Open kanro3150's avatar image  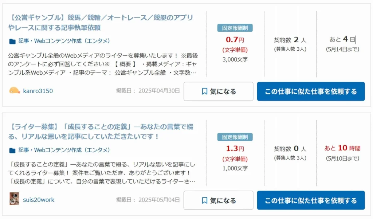click(x=14, y=91)
